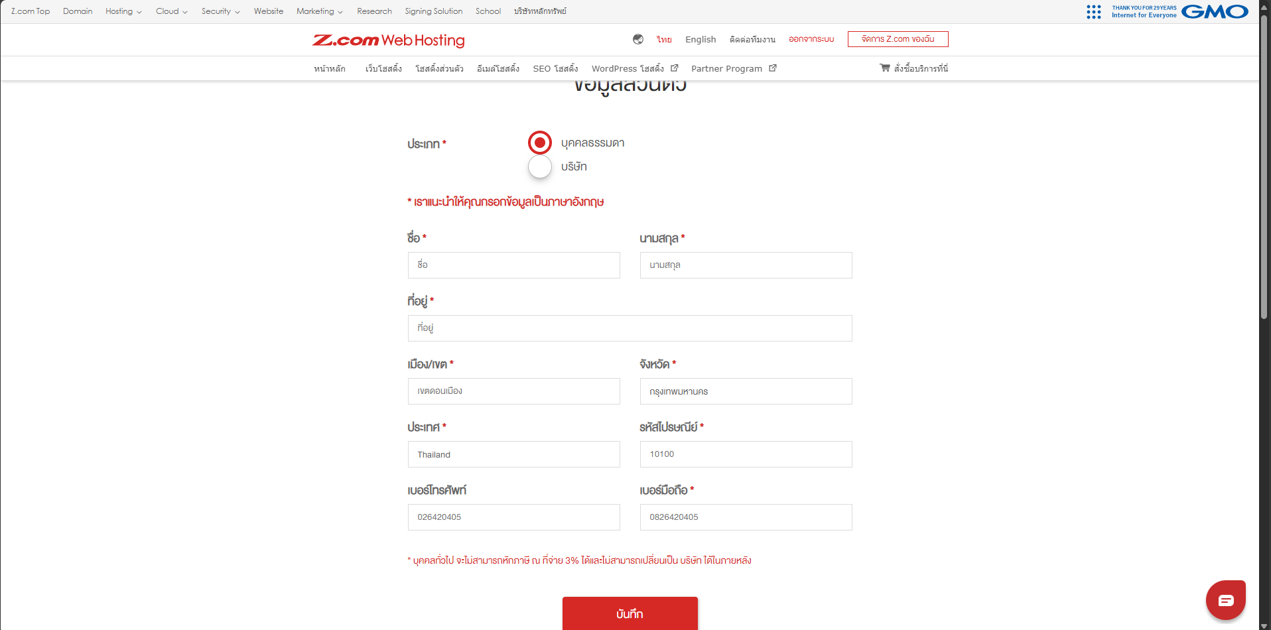The image size is (1271, 630).
Task: Expand the Marketing top menu
Action: (x=320, y=11)
